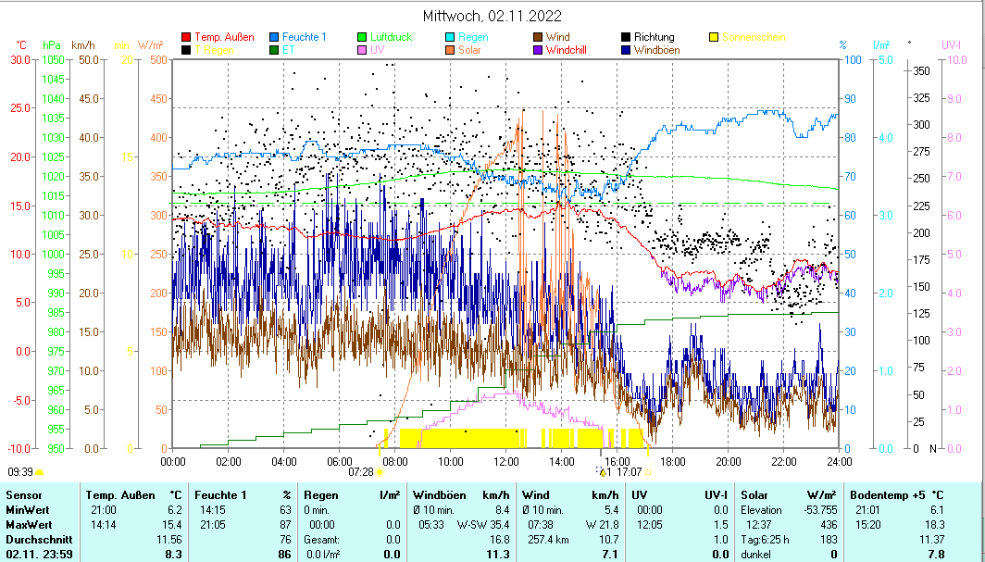This screenshot has height=562, width=985.
Task: Click the orange Solar legend swatch
Action: tap(450, 50)
